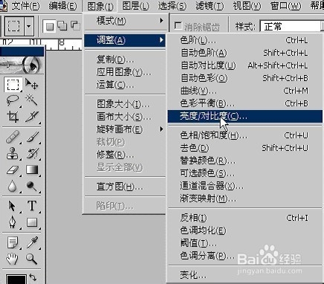Select the Move tool
Screen dimensions: 324x284
tap(31, 84)
